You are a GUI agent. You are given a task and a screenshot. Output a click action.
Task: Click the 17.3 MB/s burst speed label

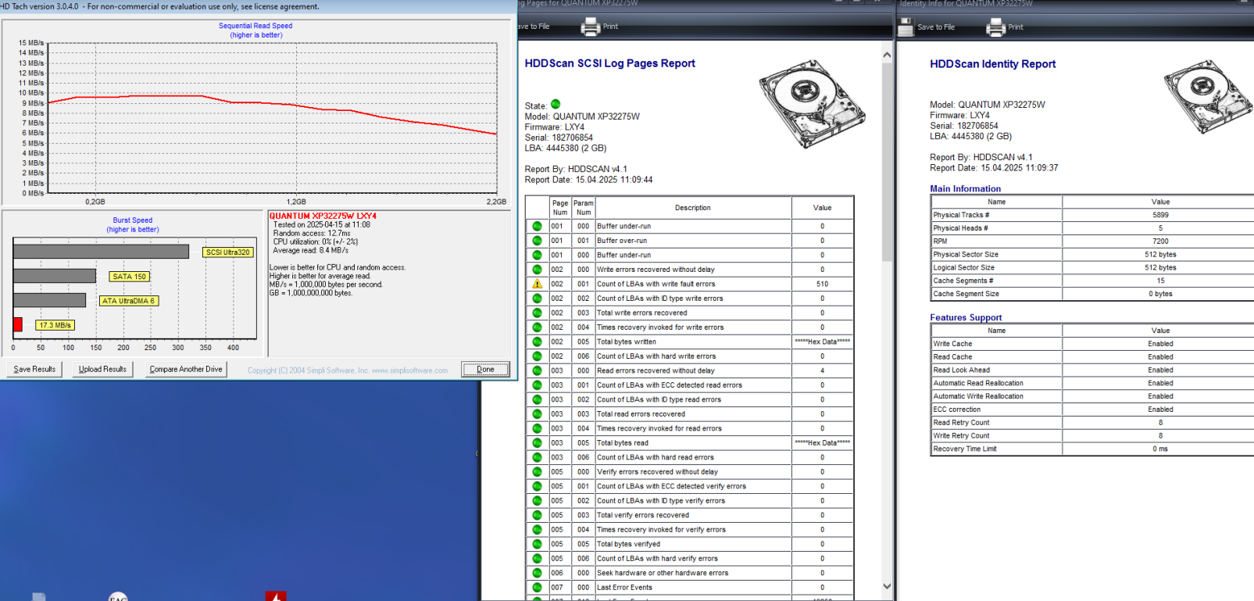point(55,325)
